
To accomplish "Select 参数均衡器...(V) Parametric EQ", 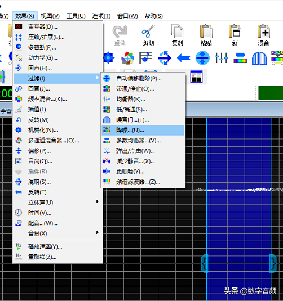I will [143, 141].
